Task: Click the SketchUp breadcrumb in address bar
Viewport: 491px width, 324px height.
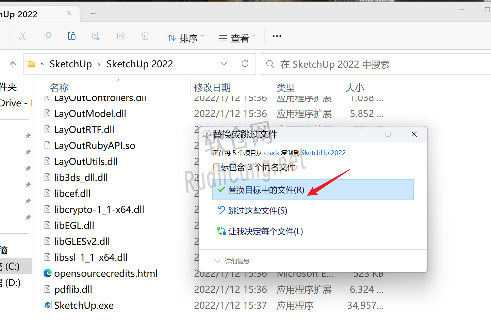Action: click(x=71, y=64)
